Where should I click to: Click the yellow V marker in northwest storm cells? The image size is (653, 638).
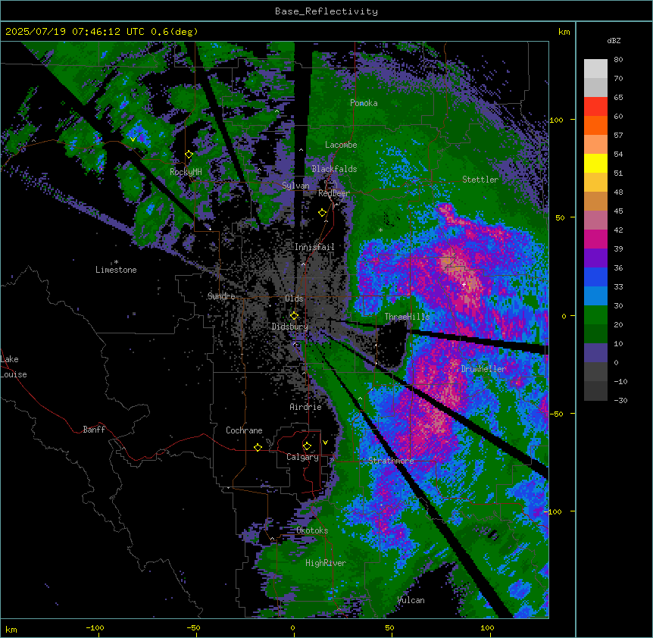(x=133, y=139)
